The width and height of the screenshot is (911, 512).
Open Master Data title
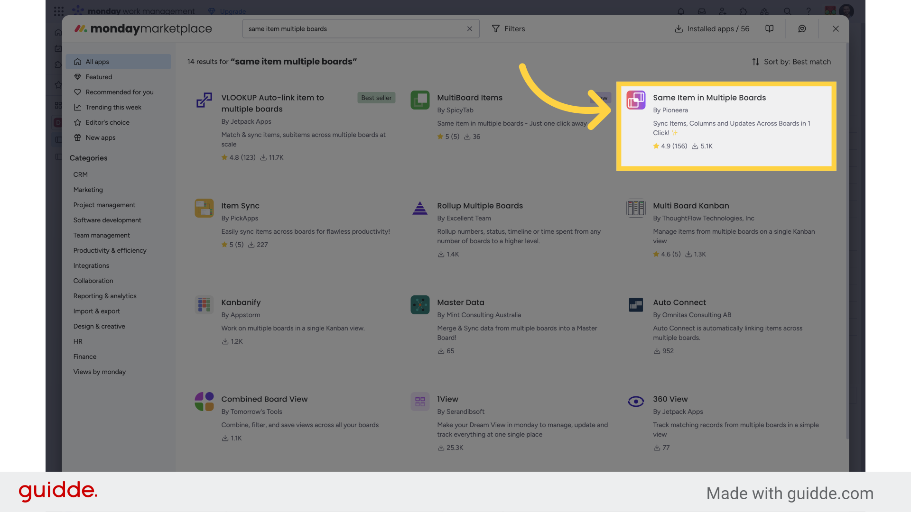pyautogui.click(x=461, y=302)
